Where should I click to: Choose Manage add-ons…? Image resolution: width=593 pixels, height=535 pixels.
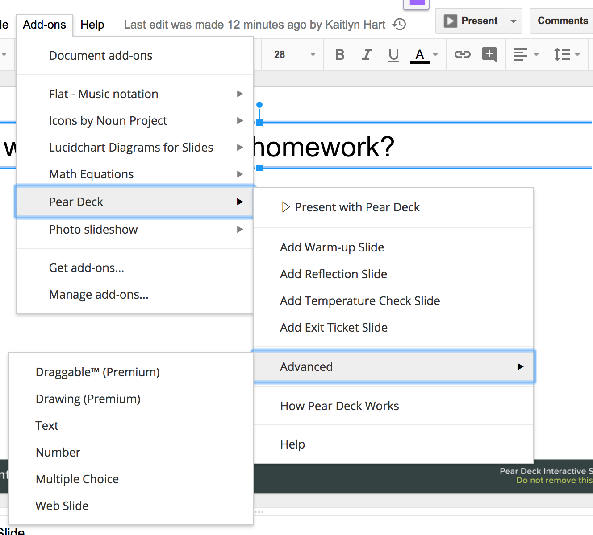[x=135, y=295]
